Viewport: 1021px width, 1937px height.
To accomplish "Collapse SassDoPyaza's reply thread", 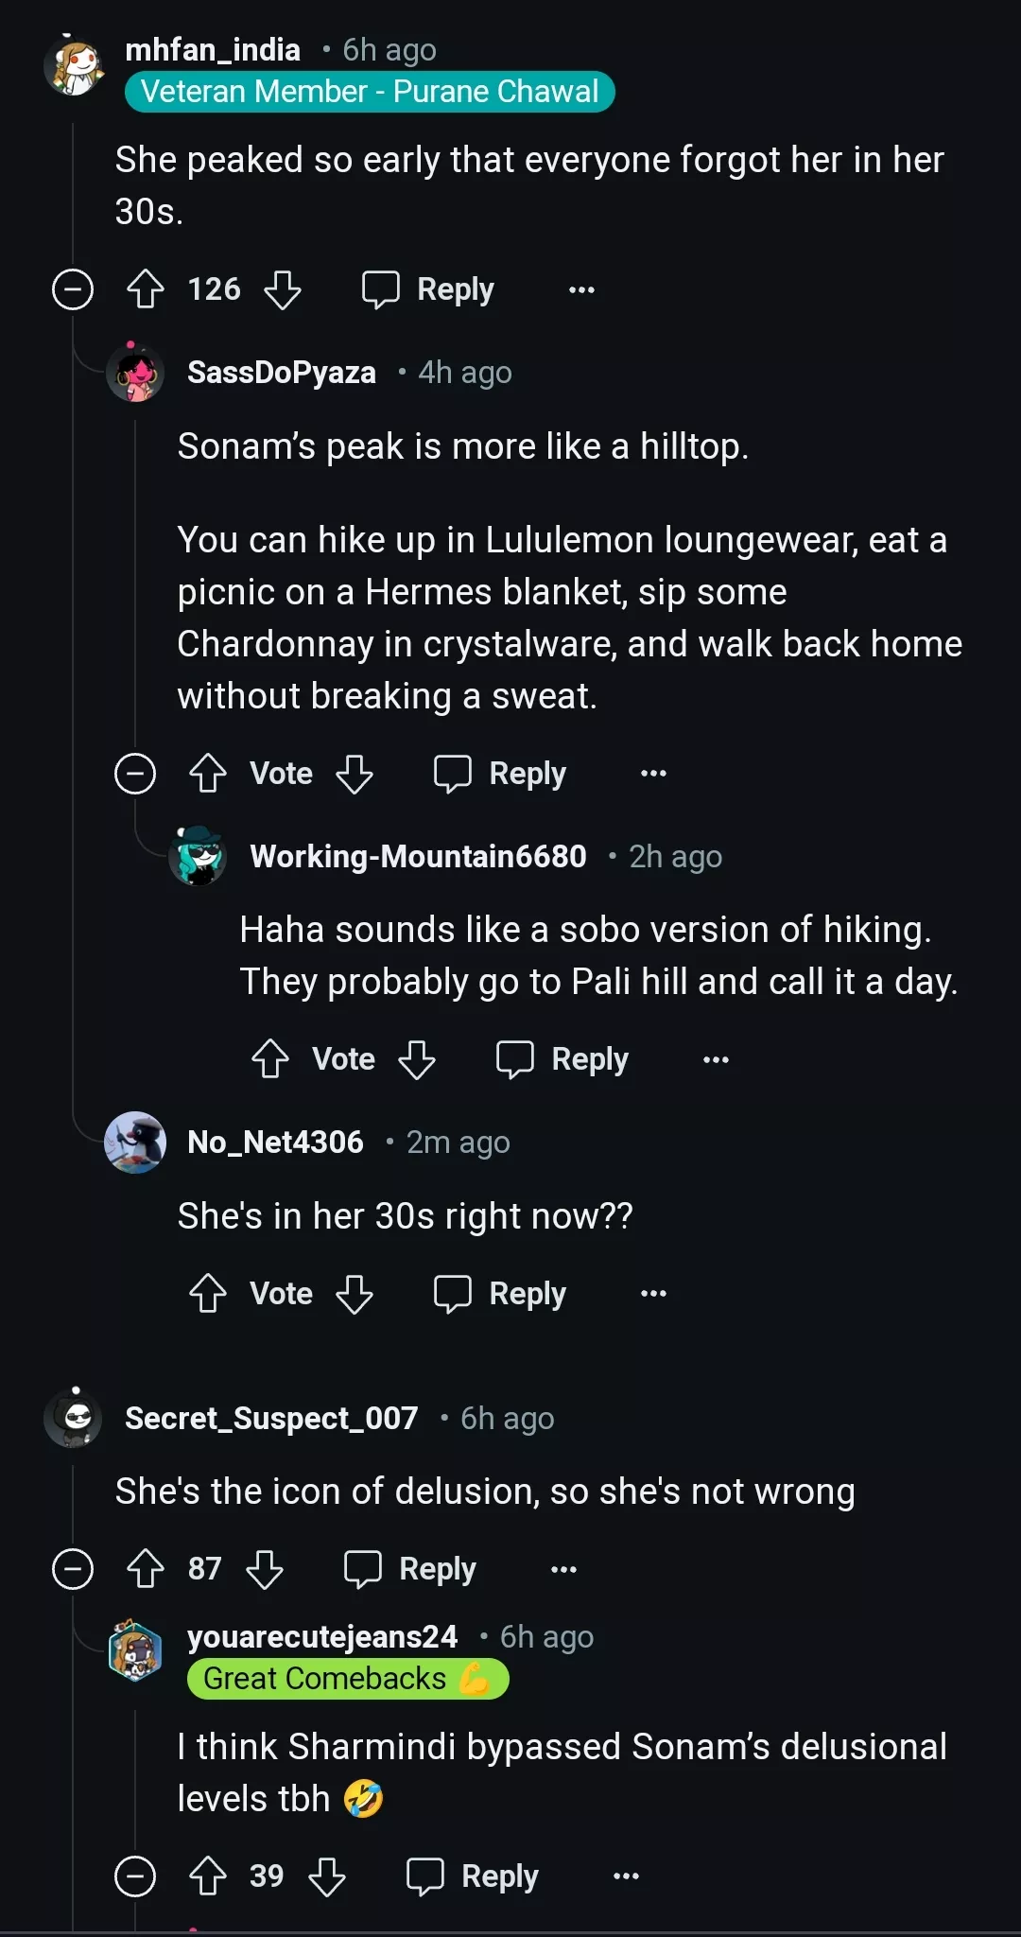I will [135, 774].
